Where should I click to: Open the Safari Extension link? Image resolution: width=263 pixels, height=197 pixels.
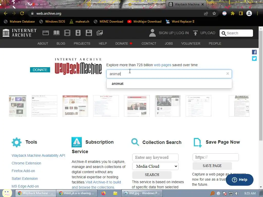(25, 179)
